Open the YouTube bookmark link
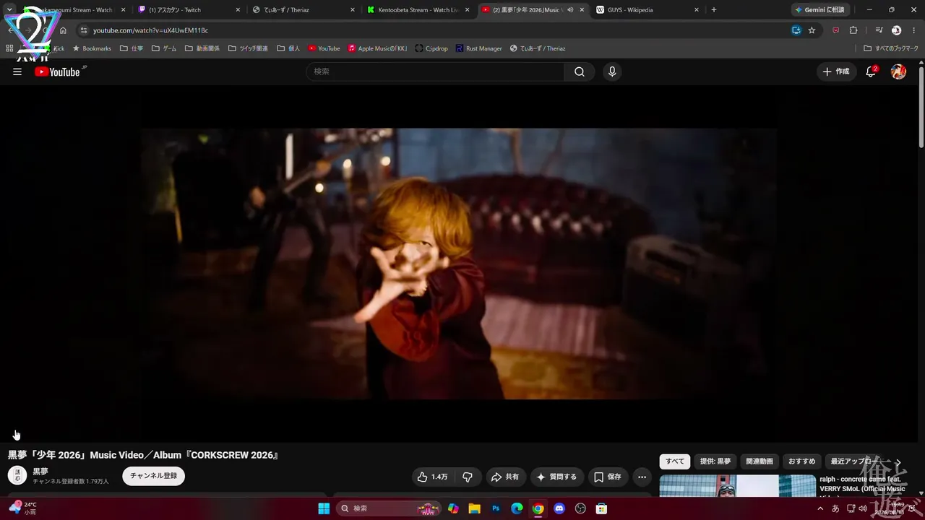925x520 pixels. (x=324, y=48)
